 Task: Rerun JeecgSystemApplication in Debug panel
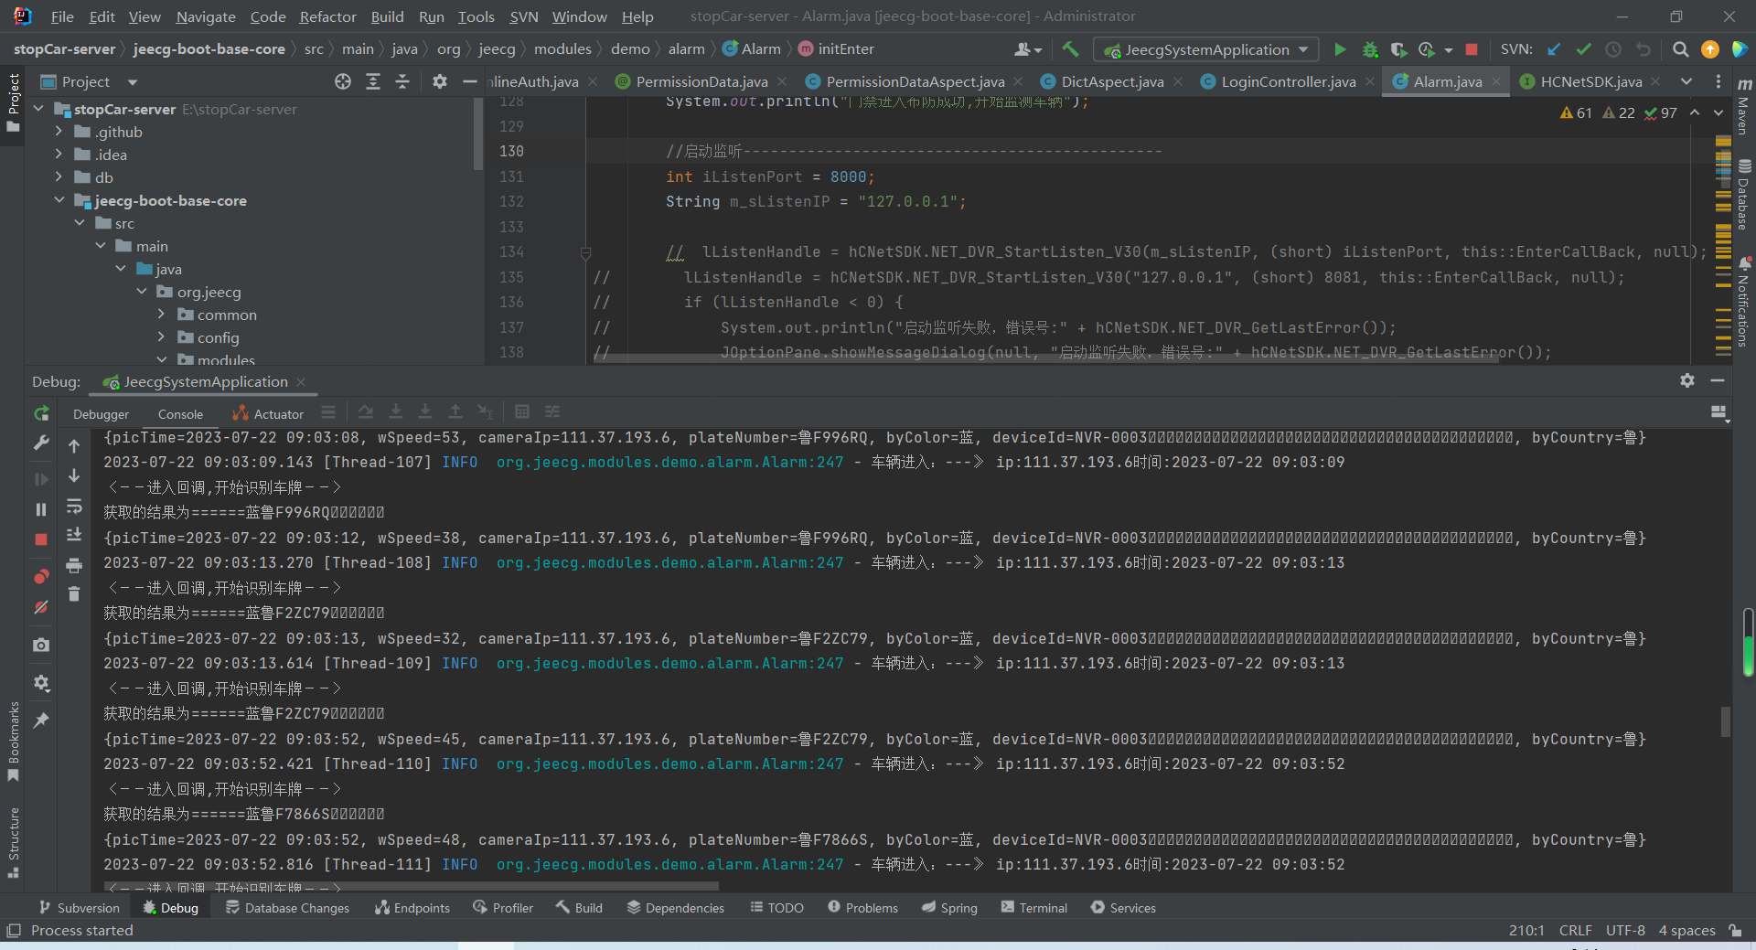point(41,413)
